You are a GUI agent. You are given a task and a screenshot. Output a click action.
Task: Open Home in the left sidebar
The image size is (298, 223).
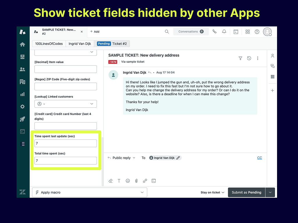click(x=22, y=44)
